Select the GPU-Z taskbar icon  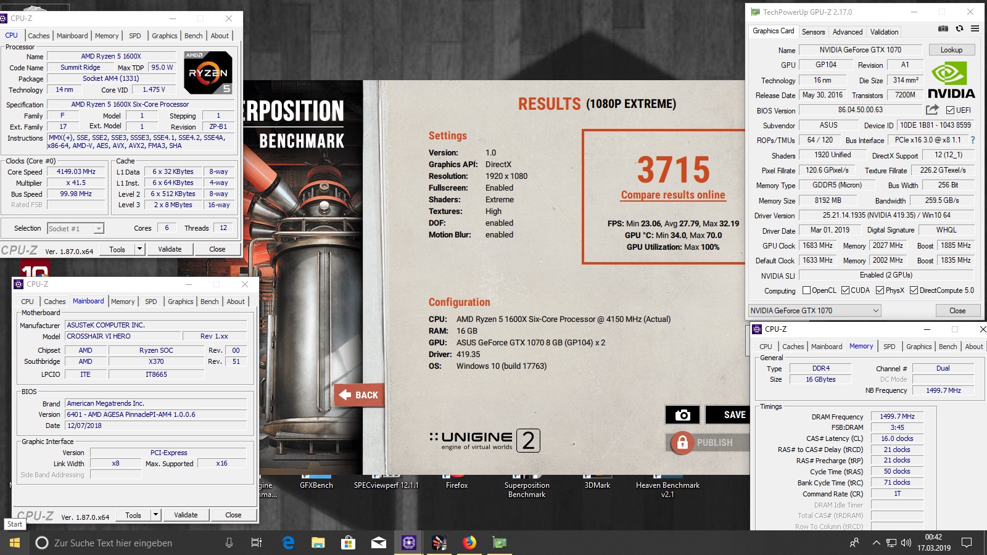pos(500,543)
